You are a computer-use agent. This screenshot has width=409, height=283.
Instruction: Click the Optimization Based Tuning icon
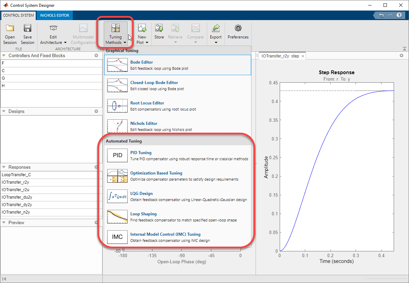click(117, 176)
